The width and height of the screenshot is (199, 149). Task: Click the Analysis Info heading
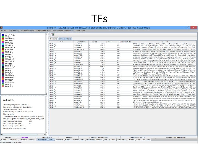9,100
